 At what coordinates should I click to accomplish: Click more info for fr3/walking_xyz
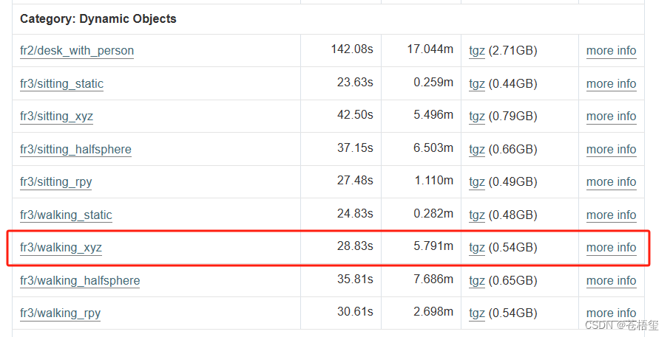tap(611, 248)
